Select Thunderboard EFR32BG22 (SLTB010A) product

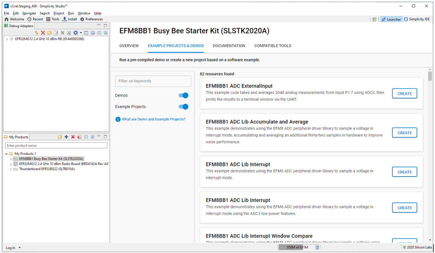[x=47, y=169]
